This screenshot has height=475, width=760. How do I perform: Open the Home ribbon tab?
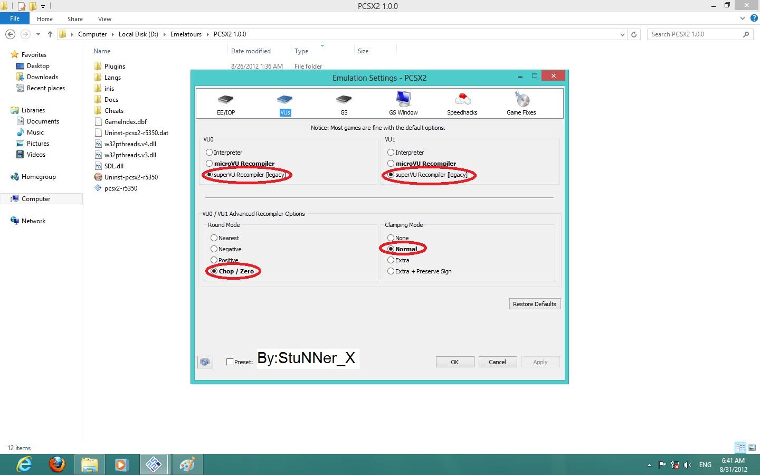tap(45, 18)
